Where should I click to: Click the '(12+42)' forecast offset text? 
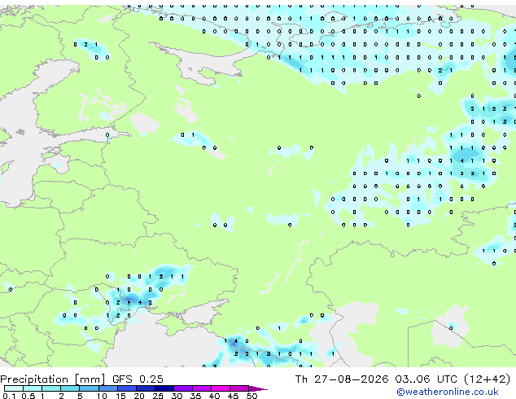click(488, 379)
